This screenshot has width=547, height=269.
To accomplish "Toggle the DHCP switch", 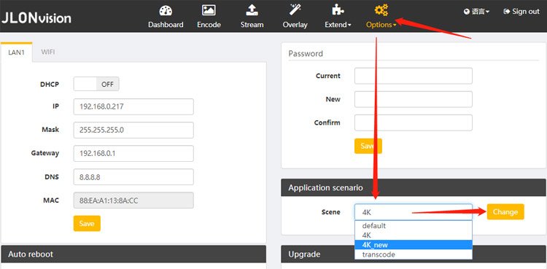I will click(x=96, y=84).
